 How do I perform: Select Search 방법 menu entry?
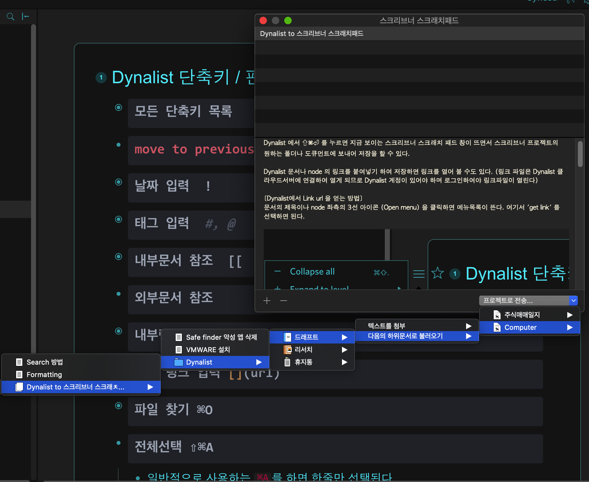coord(81,362)
